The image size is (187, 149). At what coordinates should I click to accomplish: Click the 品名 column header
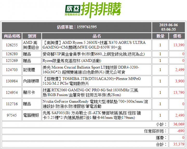click(97, 36)
